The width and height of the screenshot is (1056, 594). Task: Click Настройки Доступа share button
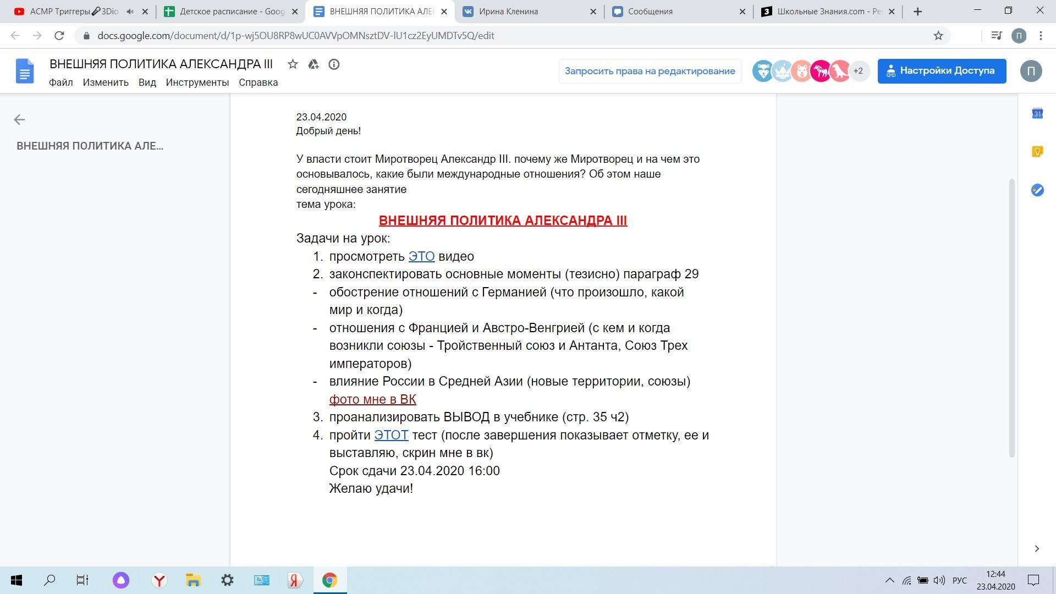(x=942, y=71)
